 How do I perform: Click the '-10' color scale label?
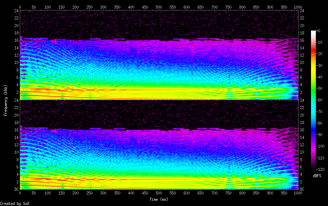pos(319,42)
